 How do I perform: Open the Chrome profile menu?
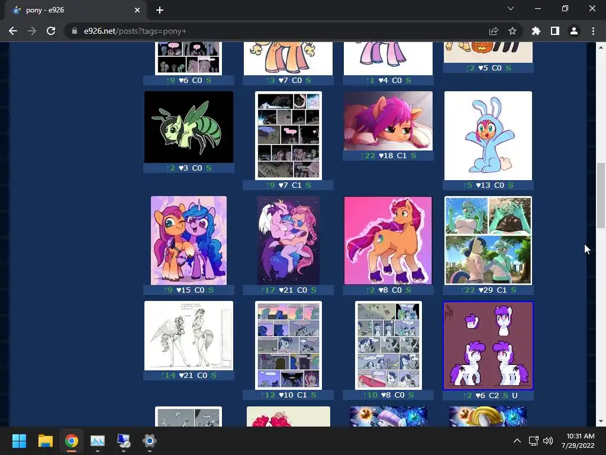coord(574,31)
